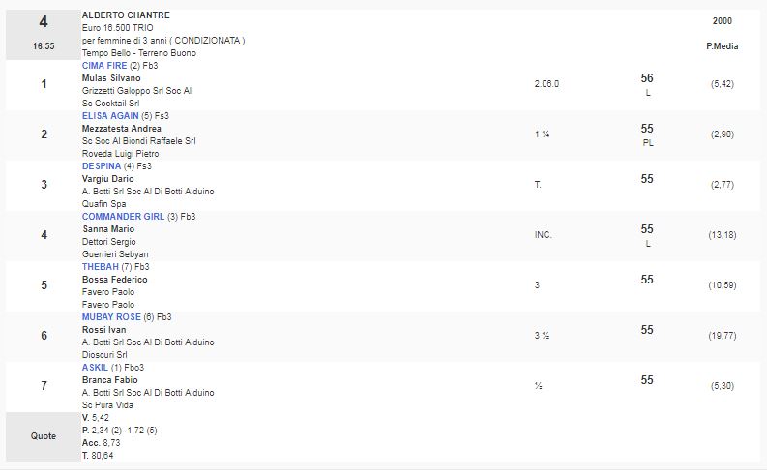
Task: Open the COMMANDER GIRL horse link
Action: (x=123, y=217)
